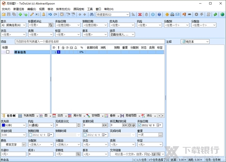Click the lock column header icon
The width and height of the screenshot is (226, 162).
pyautogui.click(x=63, y=47)
